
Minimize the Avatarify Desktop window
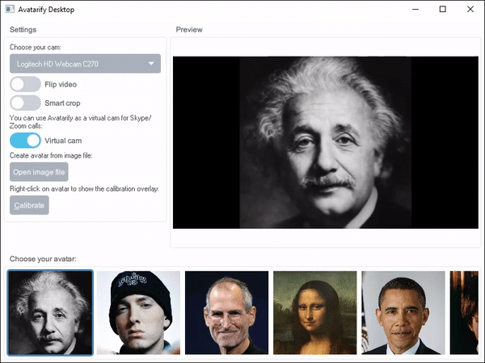coord(415,9)
